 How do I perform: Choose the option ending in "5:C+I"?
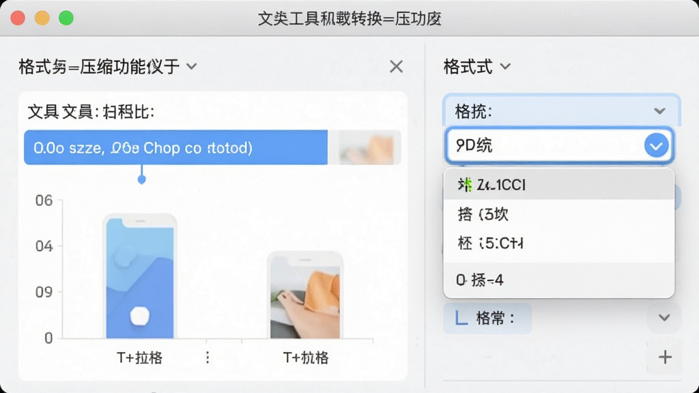559,244
